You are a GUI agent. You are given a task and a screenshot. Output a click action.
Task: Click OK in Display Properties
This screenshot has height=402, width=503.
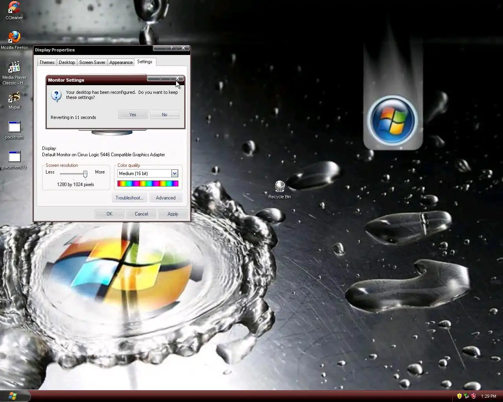(109, 214)
